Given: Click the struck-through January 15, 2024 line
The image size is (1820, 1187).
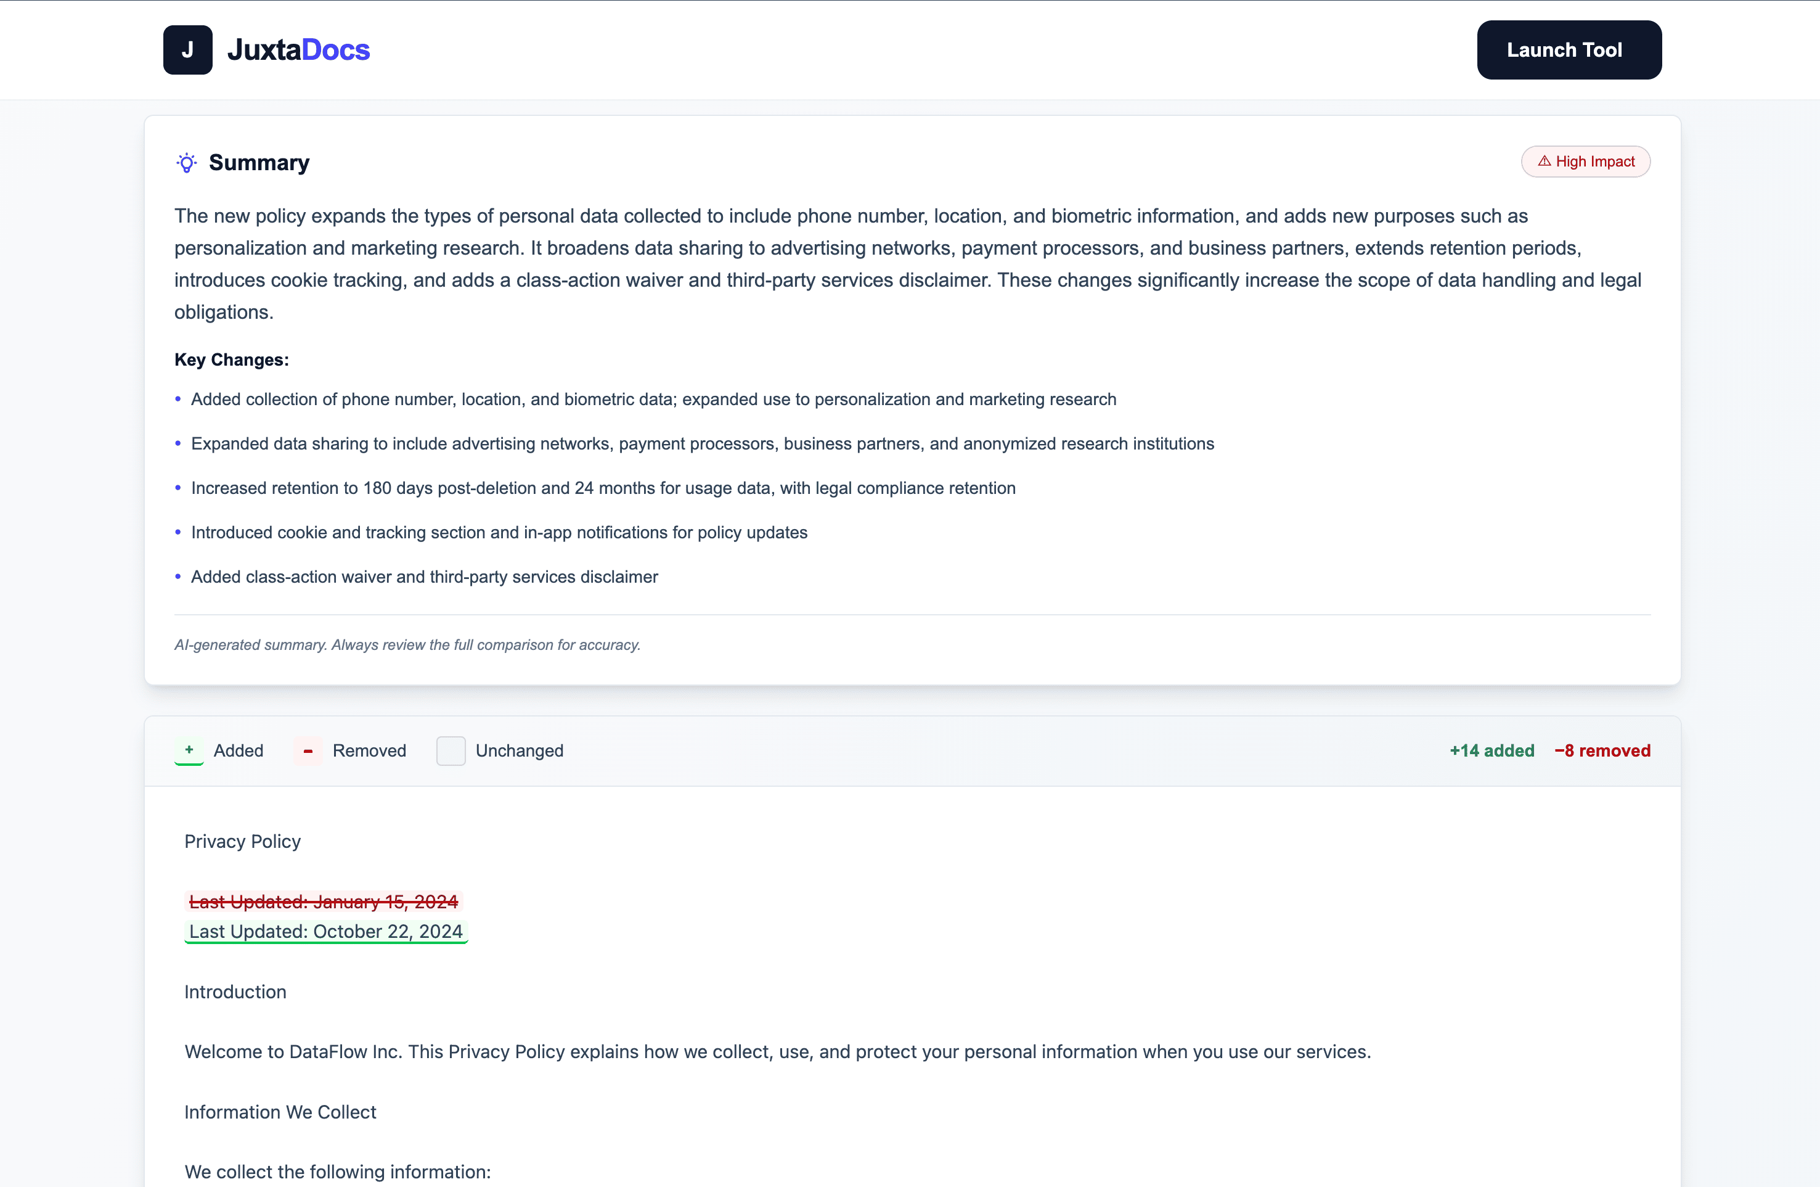Looking at the screenshot, I should click(x=324, y=902).
